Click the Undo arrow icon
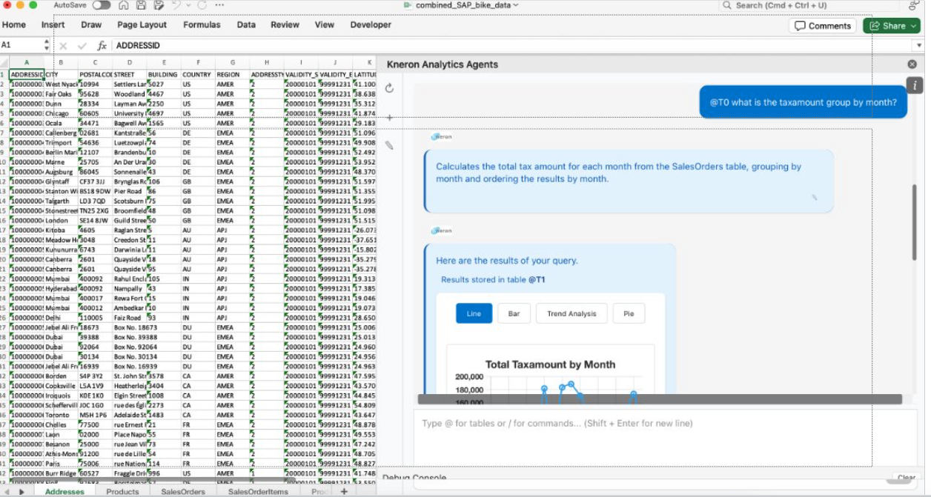 click(x=176, y=5)
